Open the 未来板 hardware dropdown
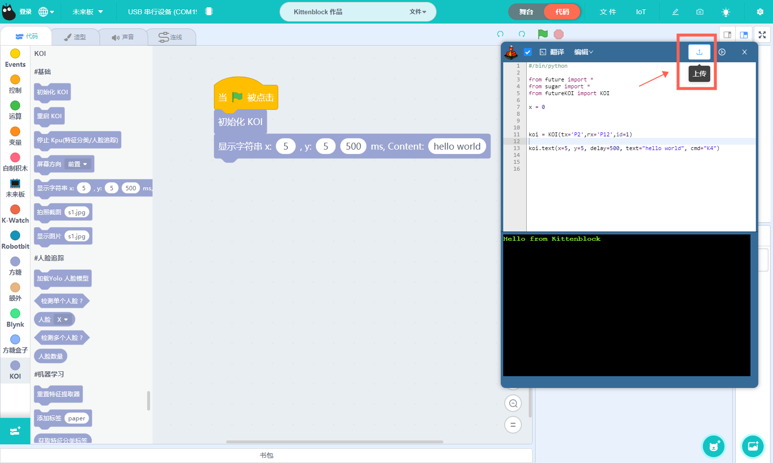Image resolution: width=773 pixels, height=463 pixels. click(x=88, y=12)
